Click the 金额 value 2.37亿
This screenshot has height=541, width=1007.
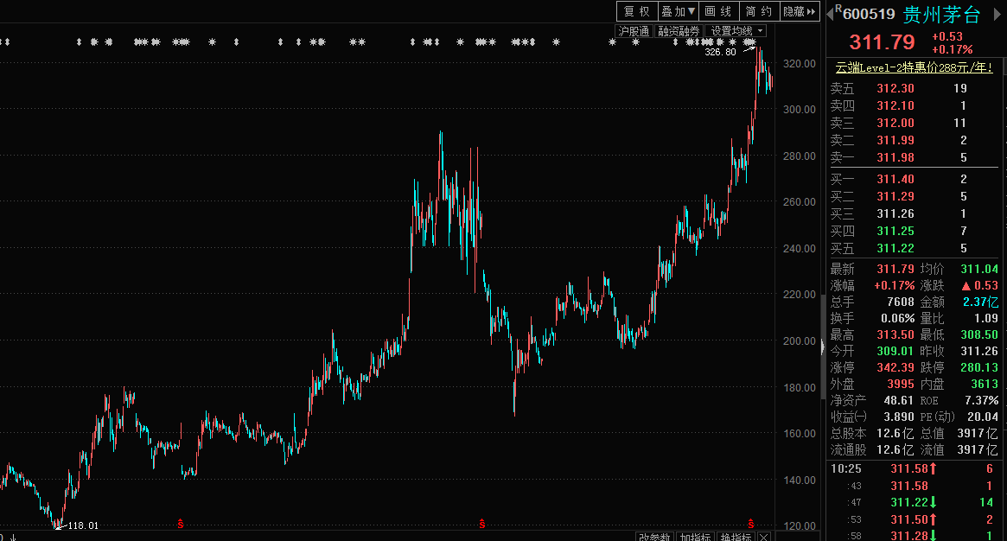coord(981,302)
